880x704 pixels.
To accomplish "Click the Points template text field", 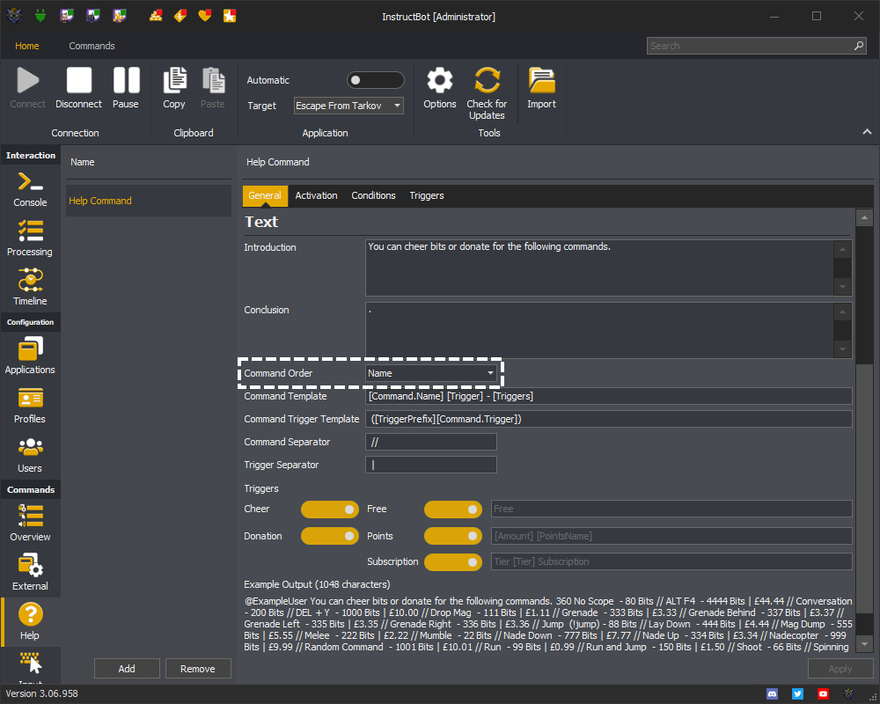I will 671,536.
